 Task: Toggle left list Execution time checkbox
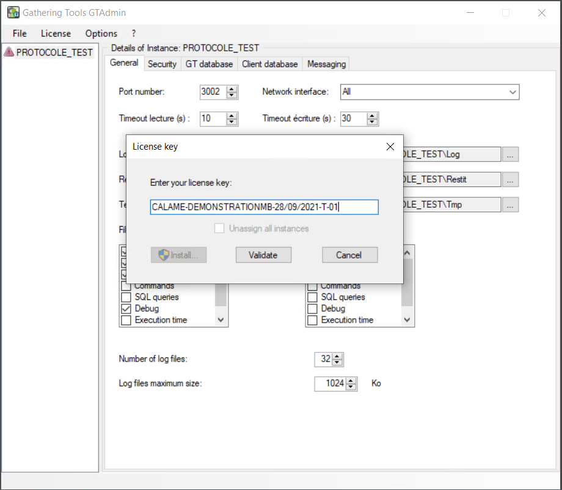126,320
